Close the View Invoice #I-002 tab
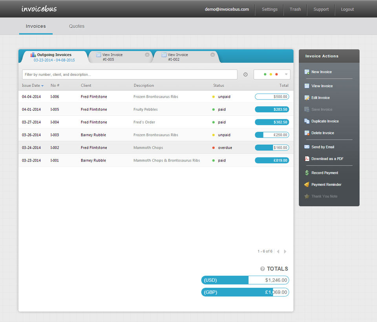Screen dimensions: 377x322 pos(212,55)
